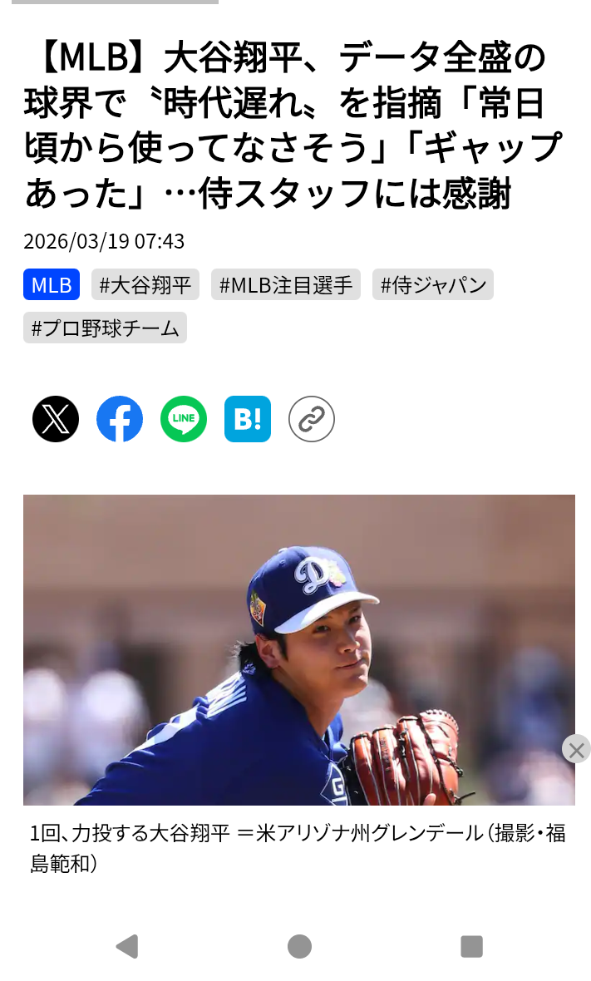
Task: Select the #大谷翔平 hashtag
Action: pyautogui.click(x=145, y=284)
